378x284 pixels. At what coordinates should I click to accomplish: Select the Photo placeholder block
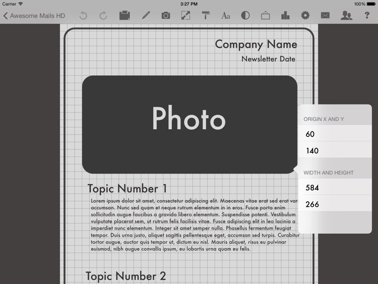tap(190, 125)
